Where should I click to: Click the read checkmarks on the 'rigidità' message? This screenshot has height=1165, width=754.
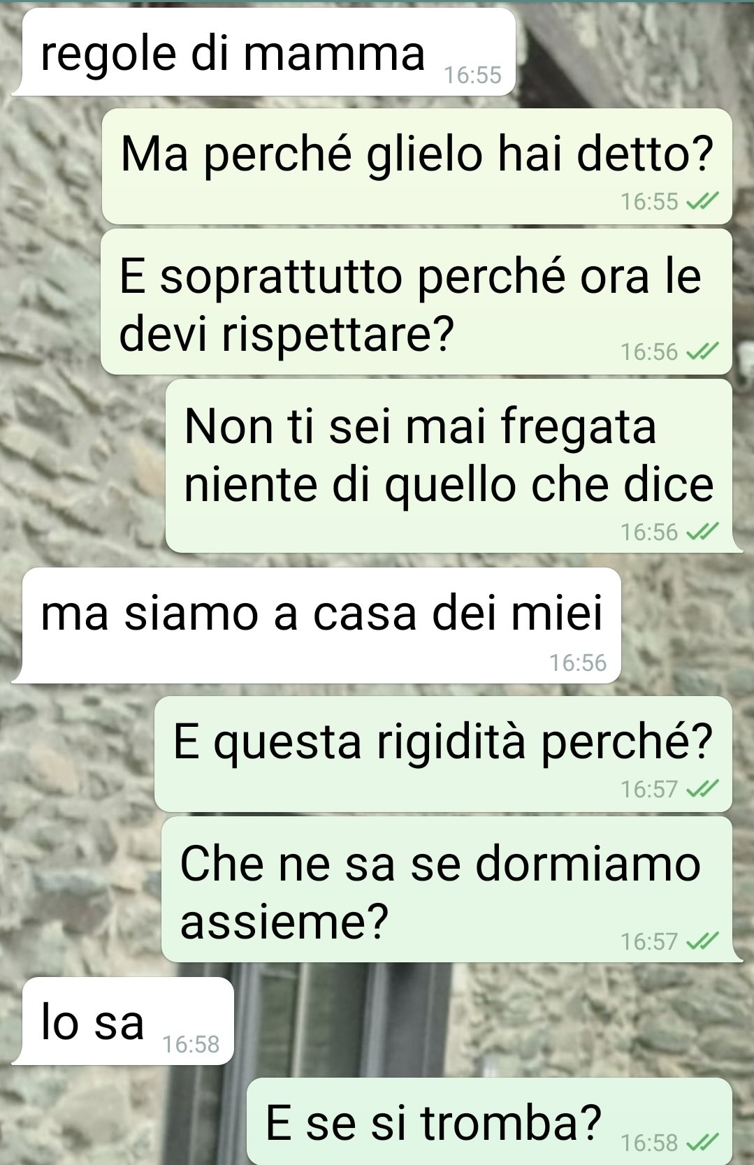point(702,790)
